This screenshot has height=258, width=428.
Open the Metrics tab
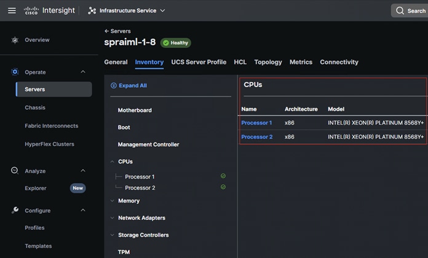301,62
